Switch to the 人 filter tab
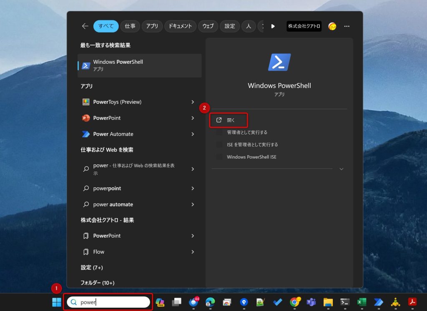427x311 pixels. (249, 26)
